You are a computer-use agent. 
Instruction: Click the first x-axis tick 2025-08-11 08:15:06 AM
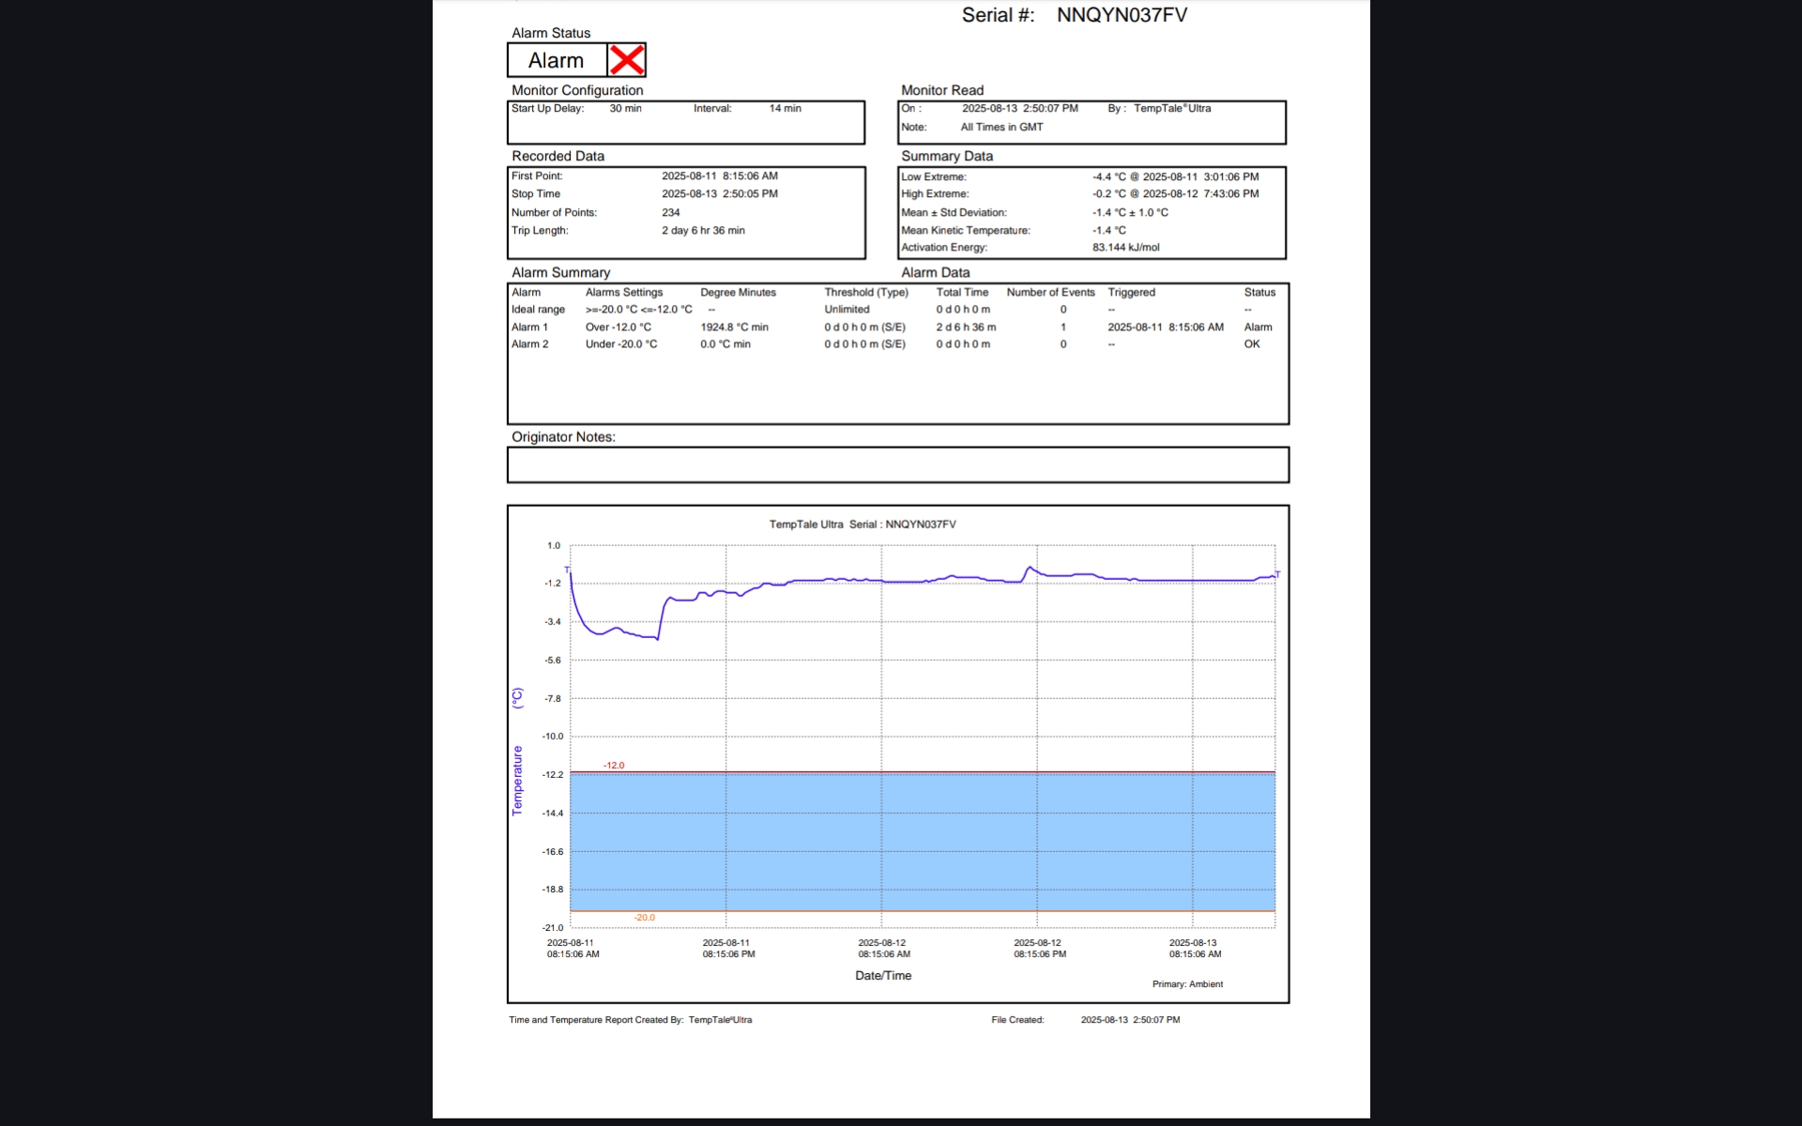click(573, 949)
